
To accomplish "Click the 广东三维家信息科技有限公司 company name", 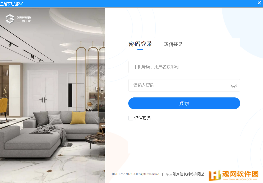I will 183,174.
